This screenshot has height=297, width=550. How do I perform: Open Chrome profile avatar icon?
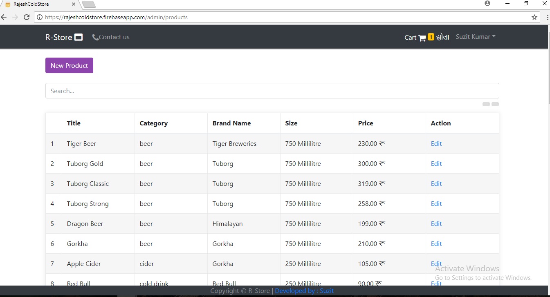coord(487,4)
